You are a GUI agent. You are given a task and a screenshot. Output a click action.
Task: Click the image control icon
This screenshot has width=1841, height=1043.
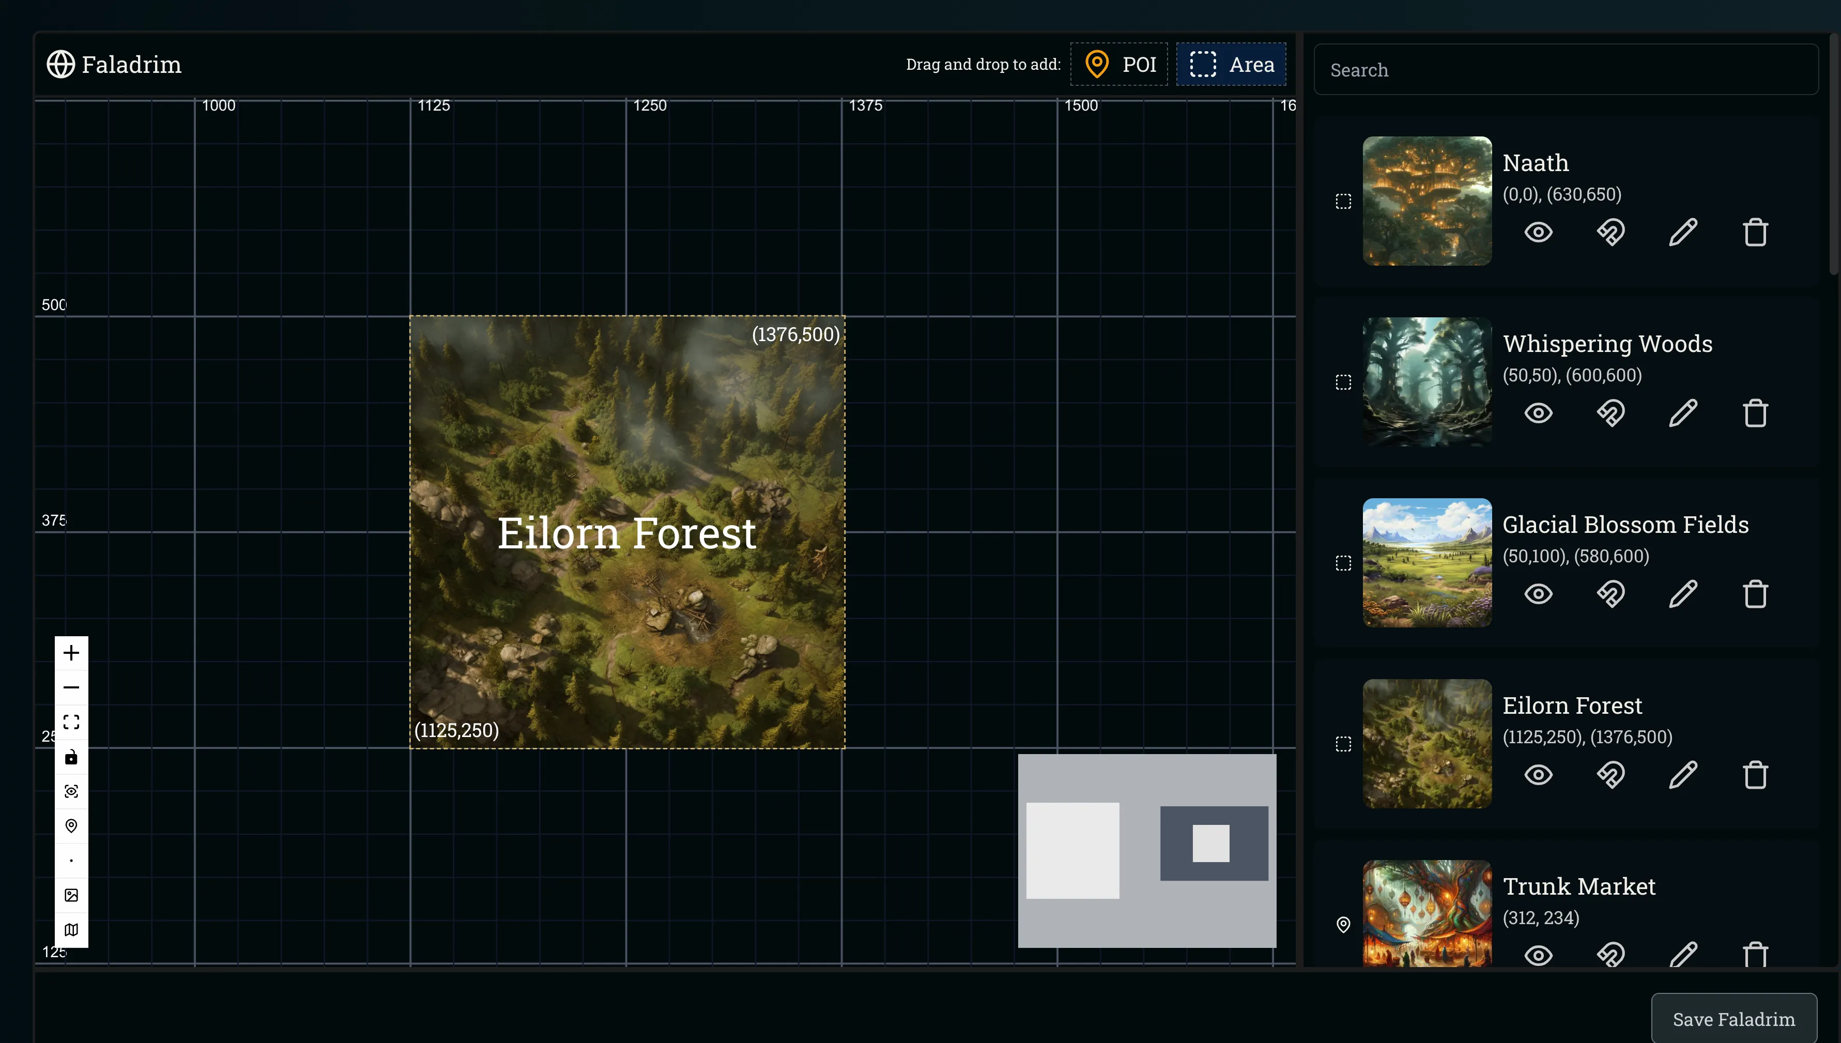click(x=71, y=895)
